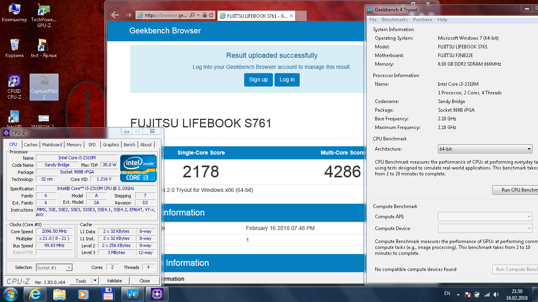
Task: Select the test - Ярлык desktop shortcut
Action: pos(44,48)
